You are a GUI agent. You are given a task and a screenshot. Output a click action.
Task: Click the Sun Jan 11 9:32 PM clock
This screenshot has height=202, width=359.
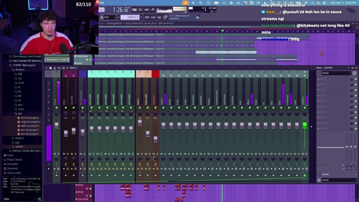(x=344, y=3)
